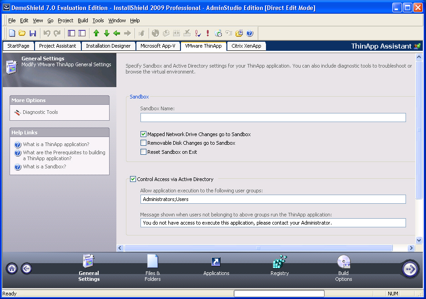Viewport: 426px width, 299px height.
Task: Open the Build menu
Action: pos(83,20)
